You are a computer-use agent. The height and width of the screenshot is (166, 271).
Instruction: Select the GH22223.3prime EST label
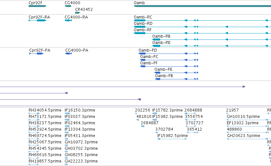pos(81,161)
